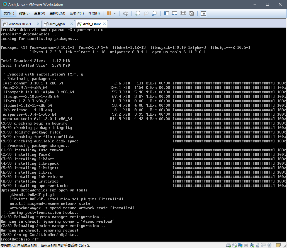This screenshot has width=287, height=248.
Task: Click the keyboard and mouse device status icon
Action: pos(264,245)
